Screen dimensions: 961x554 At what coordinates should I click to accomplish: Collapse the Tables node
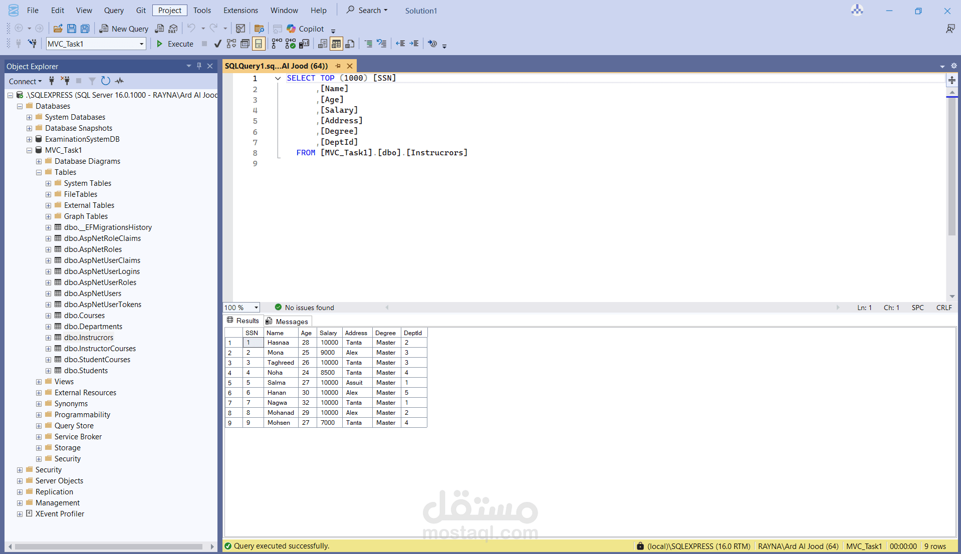tap(39, 172)
